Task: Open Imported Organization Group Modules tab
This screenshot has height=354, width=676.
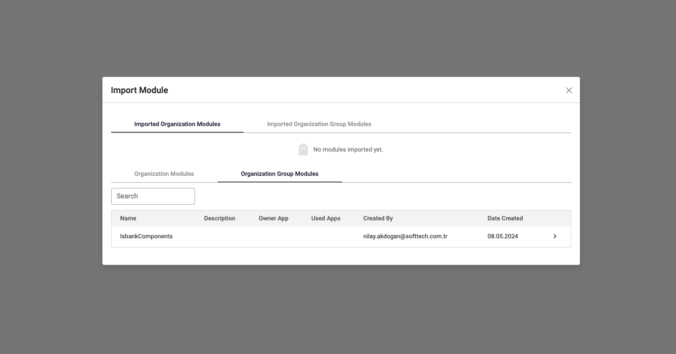Action: [319, 124]
